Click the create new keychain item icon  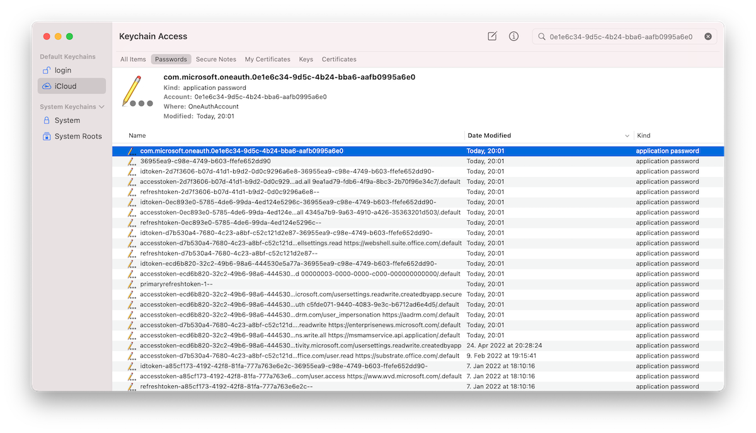pos(492,37)
